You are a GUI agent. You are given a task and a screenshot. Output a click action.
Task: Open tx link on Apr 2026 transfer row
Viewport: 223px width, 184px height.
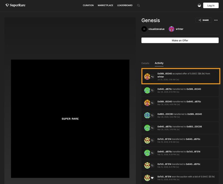178,92
